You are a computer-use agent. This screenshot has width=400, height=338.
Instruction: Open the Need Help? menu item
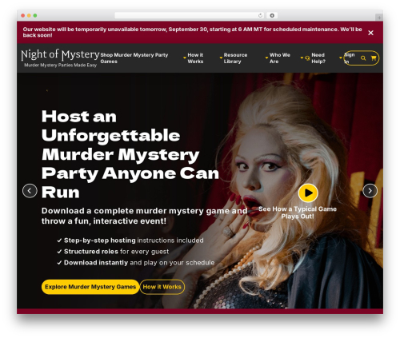coord(318,58)
